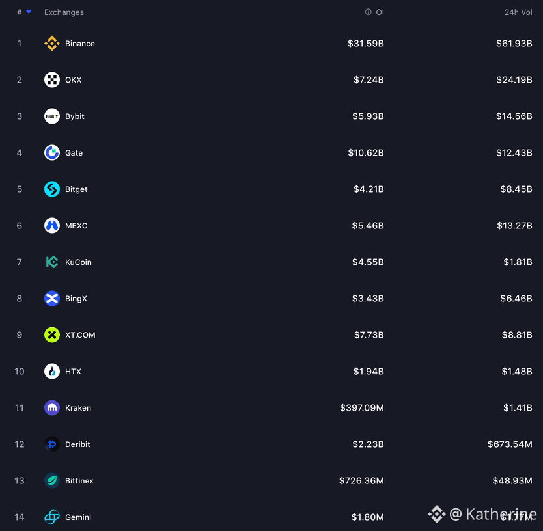This screenshot has width=543, height=531.
Task: Click the BingX blue logo
Action: [x=52, y=299]
